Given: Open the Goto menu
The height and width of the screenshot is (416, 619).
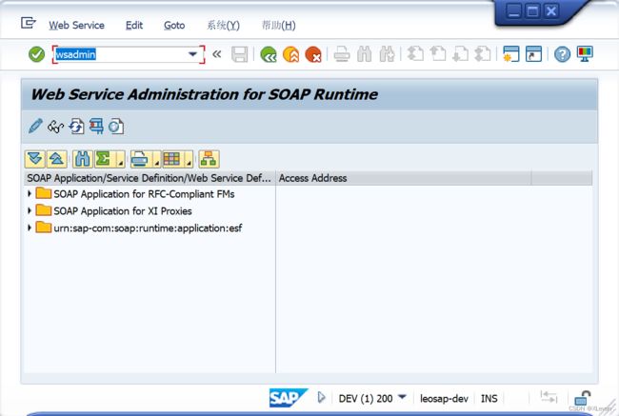Looking at the screenshot, I should [x=174, y=26].
